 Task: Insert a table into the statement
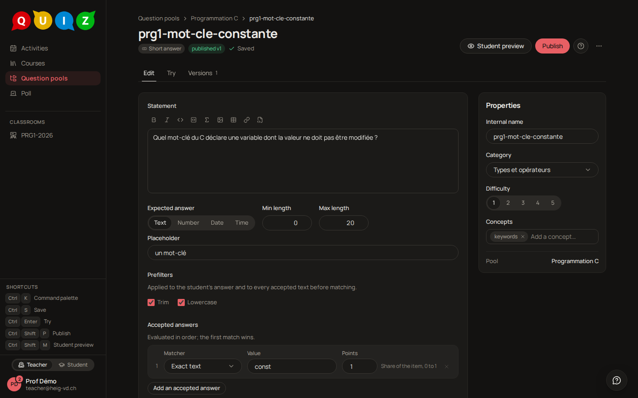(233, 120)
